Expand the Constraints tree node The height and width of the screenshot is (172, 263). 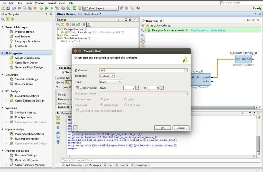(x=58, y=35)
